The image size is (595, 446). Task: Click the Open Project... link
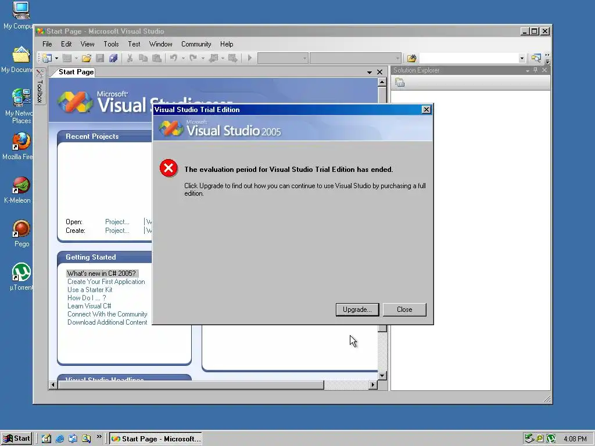point(117,222)
